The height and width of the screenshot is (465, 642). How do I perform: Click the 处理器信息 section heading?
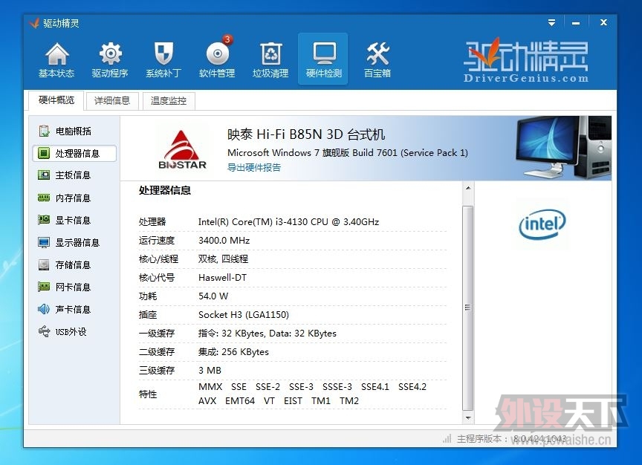click(165, 190)
